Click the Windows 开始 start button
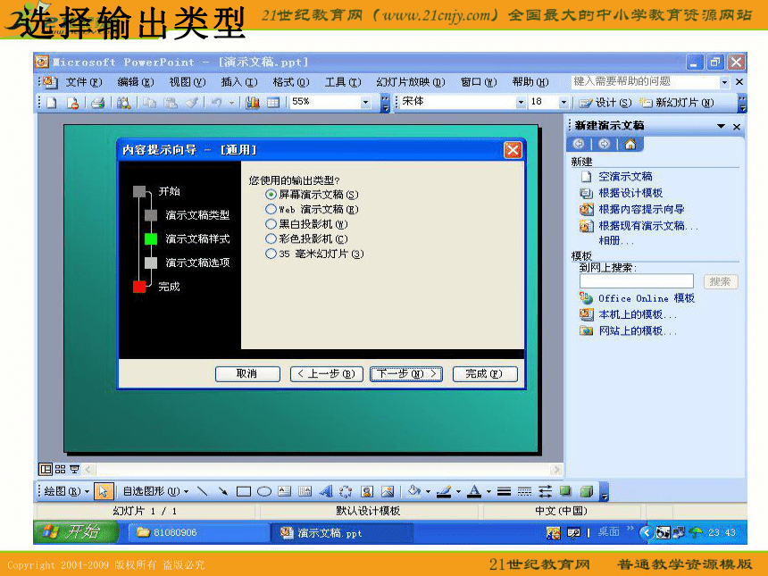 pos(76,532)
